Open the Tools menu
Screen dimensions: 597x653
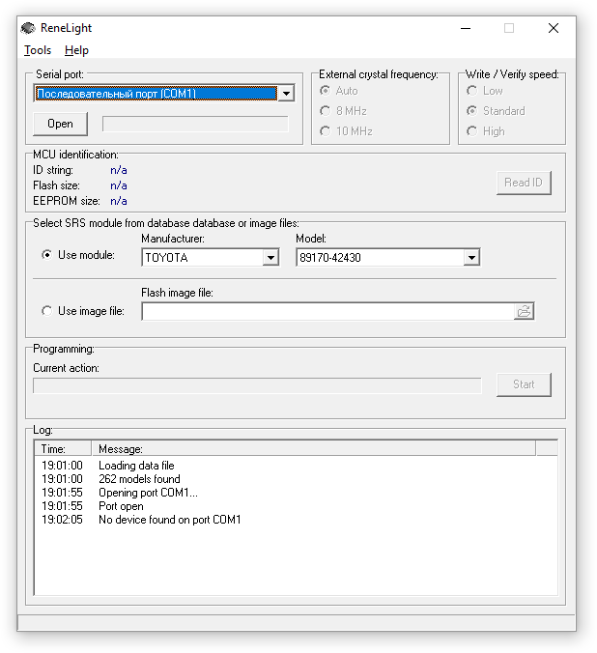[x=38, y=50]
